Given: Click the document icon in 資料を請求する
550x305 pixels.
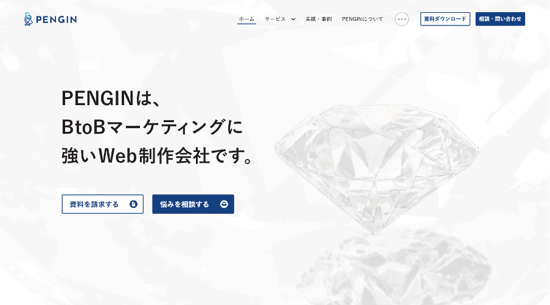Looking at the screenshot, I should click(133, 204).
